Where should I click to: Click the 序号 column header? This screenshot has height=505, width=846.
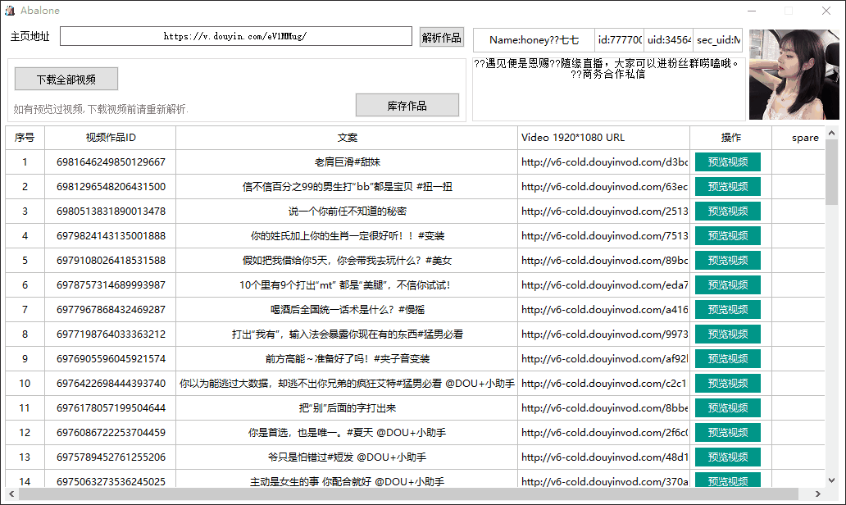pos(25,138)
